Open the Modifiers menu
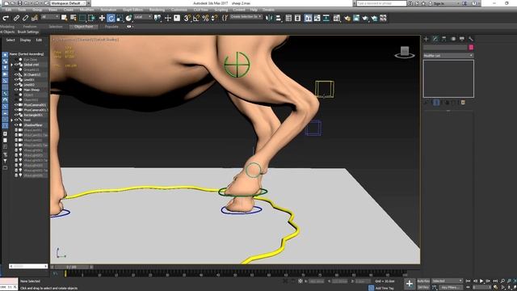The height and width of the screenshot is (291, 517). click(86, 10)
